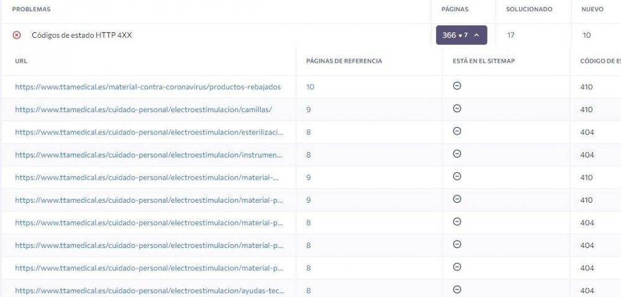
Task: Click status code 410 in camillas row
Action: tap(586, 110)
